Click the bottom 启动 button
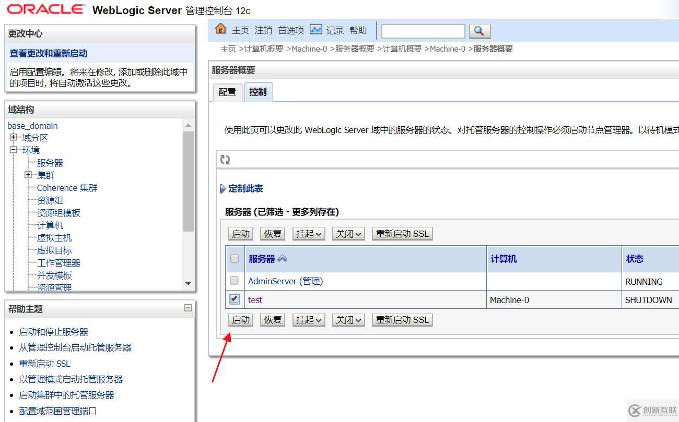Viewport: 679px width, 422px height. (241, 320)
